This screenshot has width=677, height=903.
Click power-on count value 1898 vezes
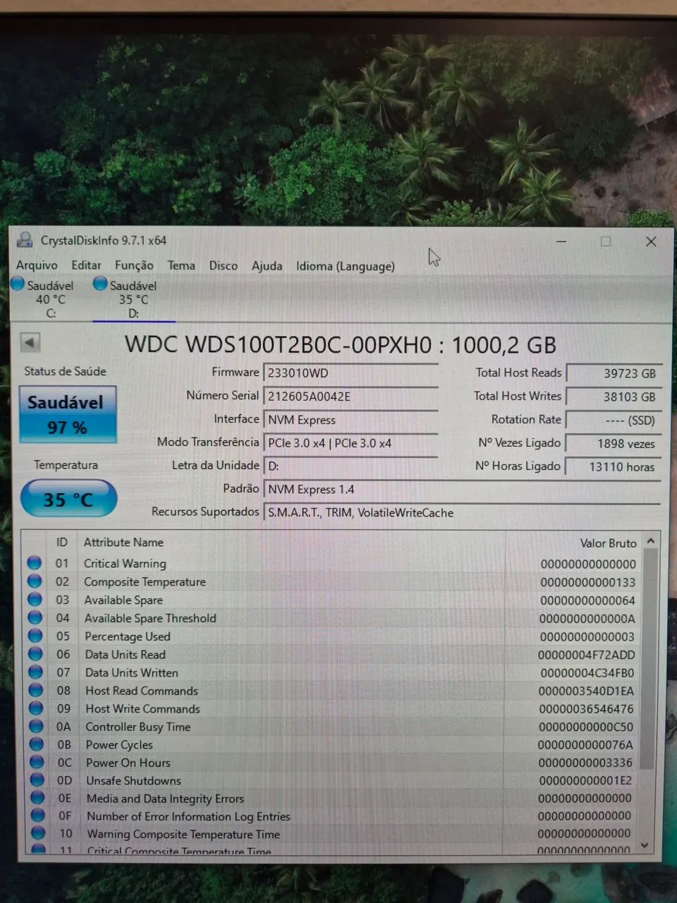tap(614, 444)
